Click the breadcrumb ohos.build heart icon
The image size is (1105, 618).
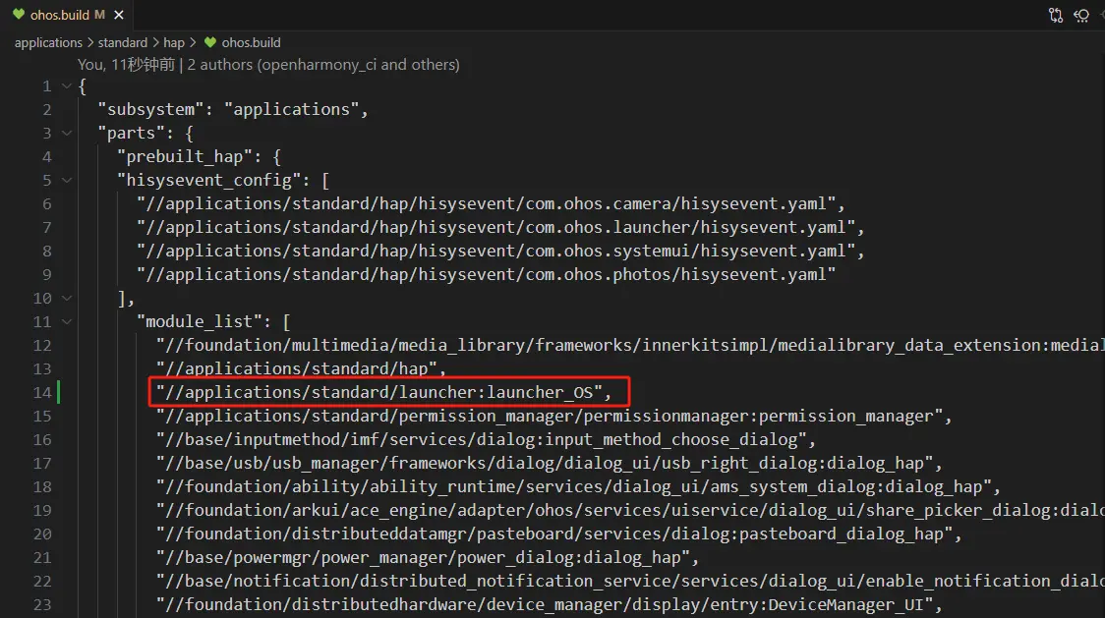coord(210,42)
